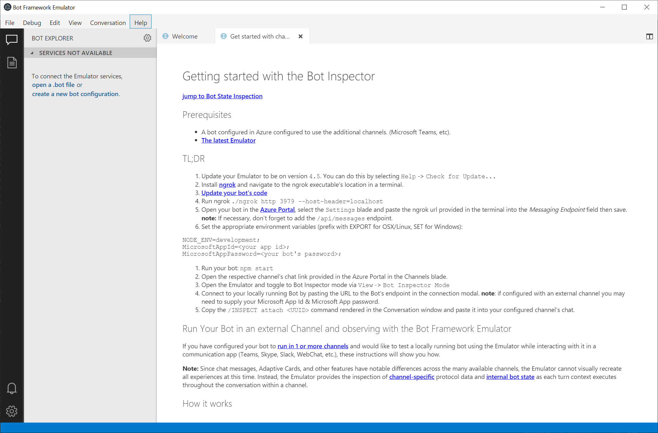Open the View menu
Screen dimensions: 658x433
(x=75, y=23)
